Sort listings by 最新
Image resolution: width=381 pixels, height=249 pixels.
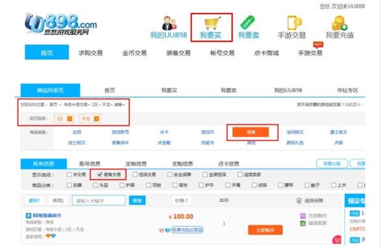click(34, 200)
